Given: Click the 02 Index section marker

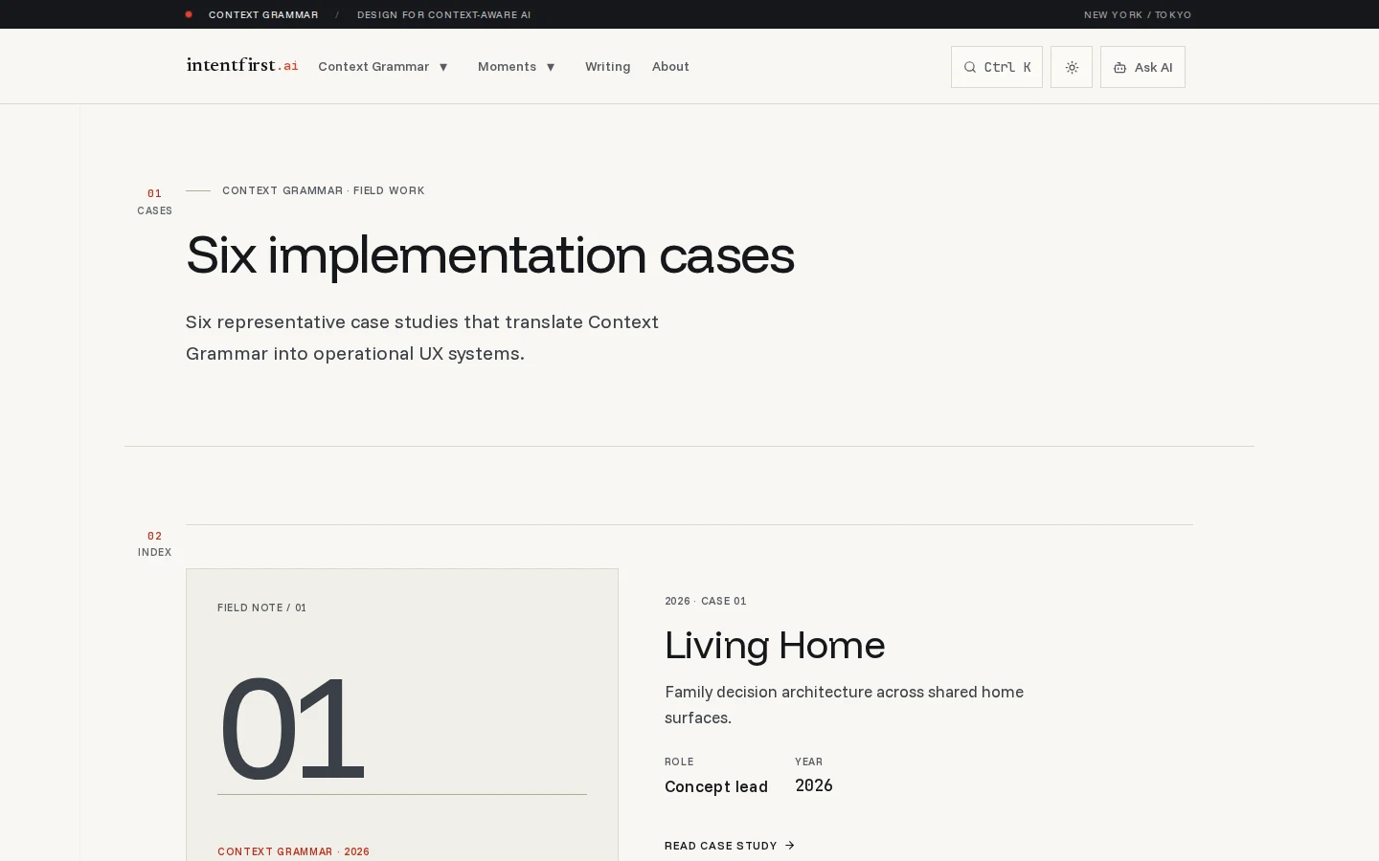Looking at the screenshot, I should point(154,543).
